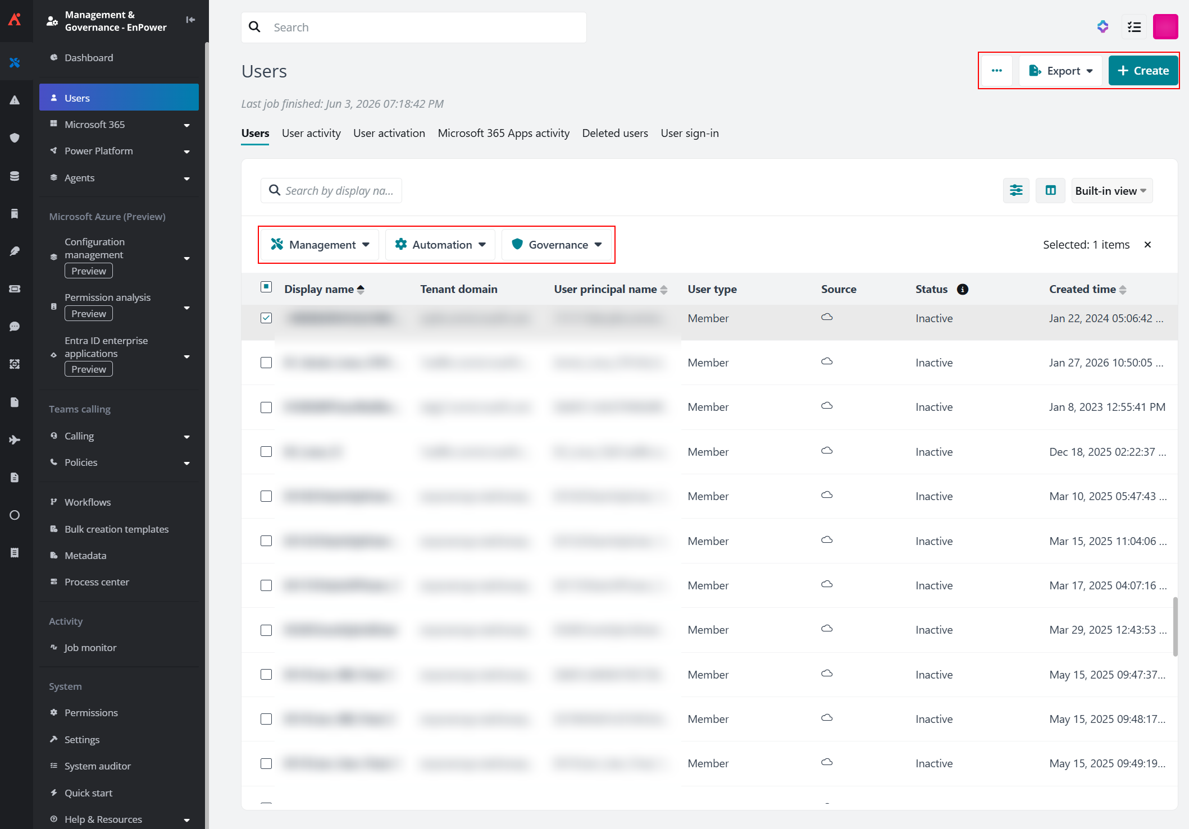This screenshot has width=1189, height=829.
Task: Collapse the sidebar navigation panel
Action: pos(190,20)
